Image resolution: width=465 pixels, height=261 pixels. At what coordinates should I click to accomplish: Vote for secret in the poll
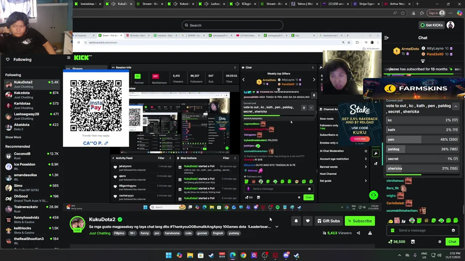point(423,159)
